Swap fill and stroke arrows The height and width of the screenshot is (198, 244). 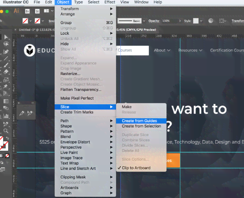coord(7,138)
